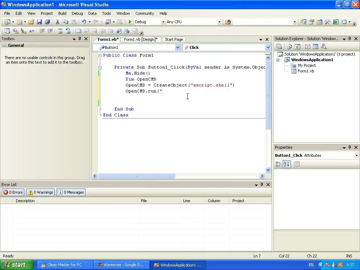Viewport: 360px width, 270px height.
Task: Click the Undo arrow icon
Action: [x=84, y=22]
